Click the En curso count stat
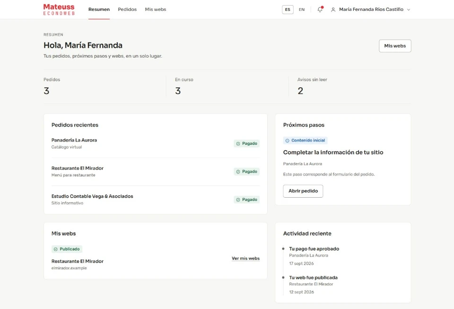Screen dimensions: 454x309 [184, 86]
